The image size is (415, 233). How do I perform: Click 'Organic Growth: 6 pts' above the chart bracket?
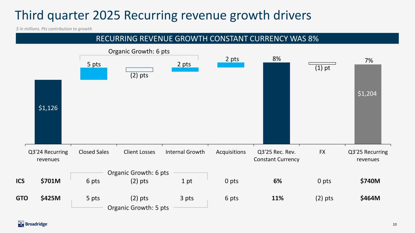[139, 52]
